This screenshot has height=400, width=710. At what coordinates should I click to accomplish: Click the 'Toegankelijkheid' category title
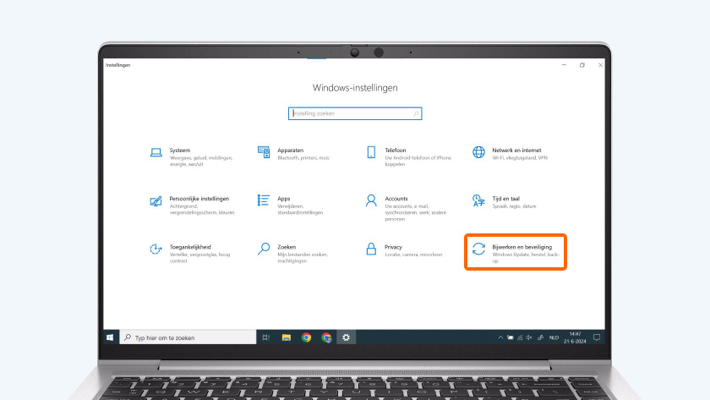[x=190, y=247]
